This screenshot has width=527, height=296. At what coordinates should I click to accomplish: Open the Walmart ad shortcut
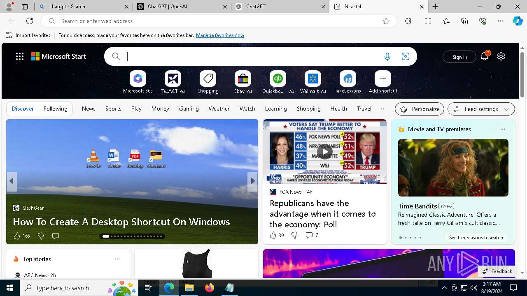point(313,79)
